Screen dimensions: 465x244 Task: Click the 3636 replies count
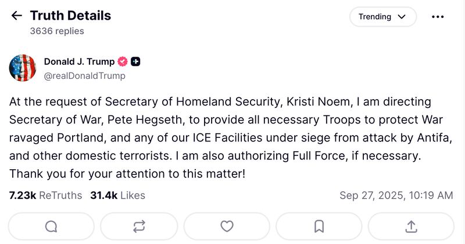(57, 31)
